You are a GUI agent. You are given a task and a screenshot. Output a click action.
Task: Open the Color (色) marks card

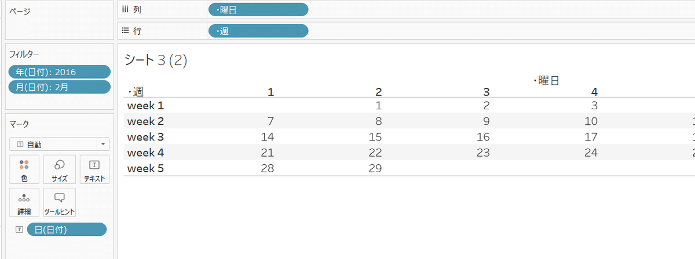24,169
